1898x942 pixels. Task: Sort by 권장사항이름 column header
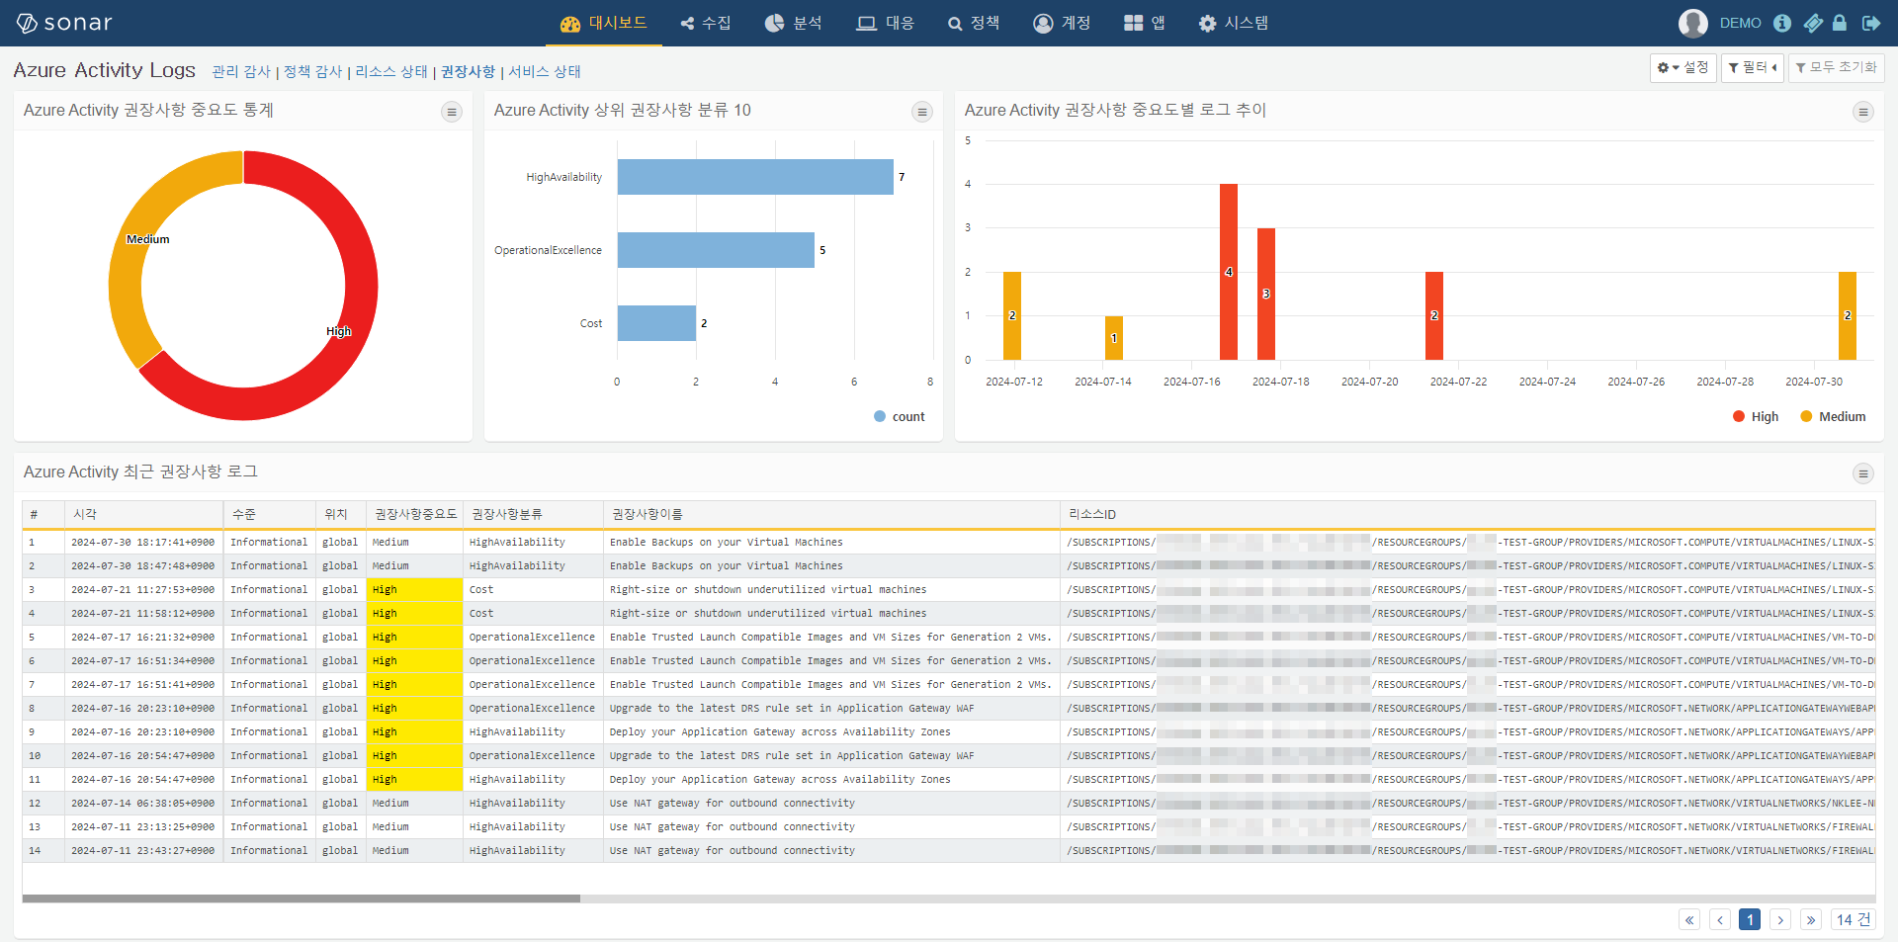831,514
